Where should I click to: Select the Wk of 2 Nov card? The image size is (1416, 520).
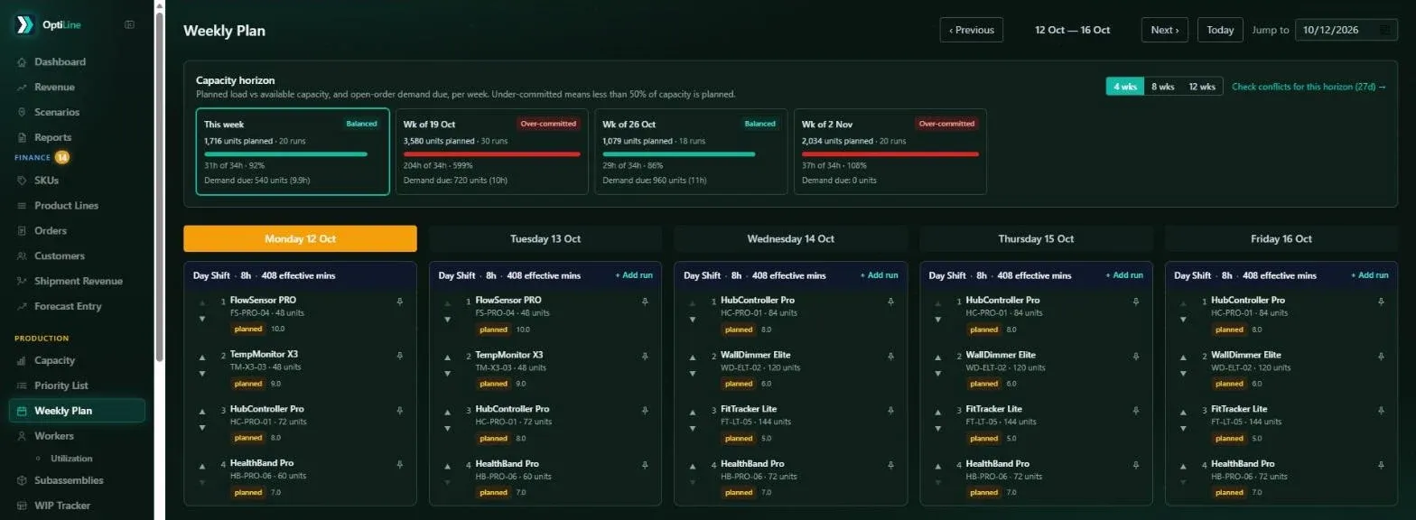click(890, 152)
